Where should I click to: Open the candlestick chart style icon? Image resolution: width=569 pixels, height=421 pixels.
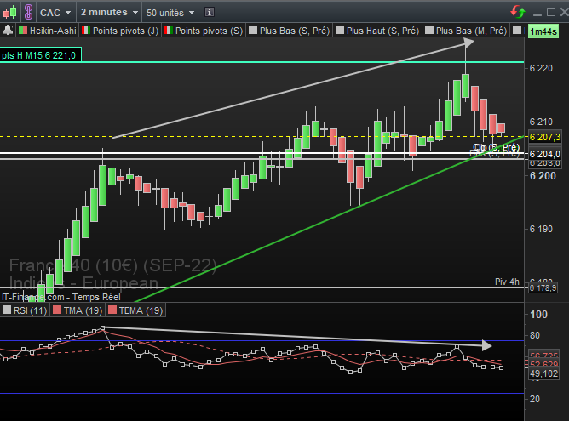click(10, 12)
